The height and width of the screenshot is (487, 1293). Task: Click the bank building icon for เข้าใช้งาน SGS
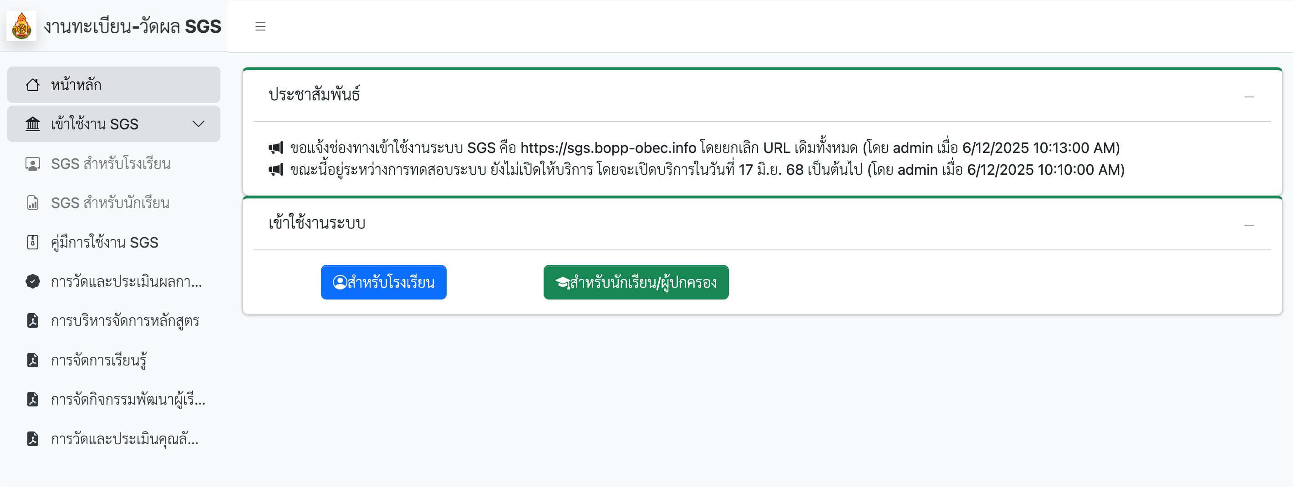point(33,124)
